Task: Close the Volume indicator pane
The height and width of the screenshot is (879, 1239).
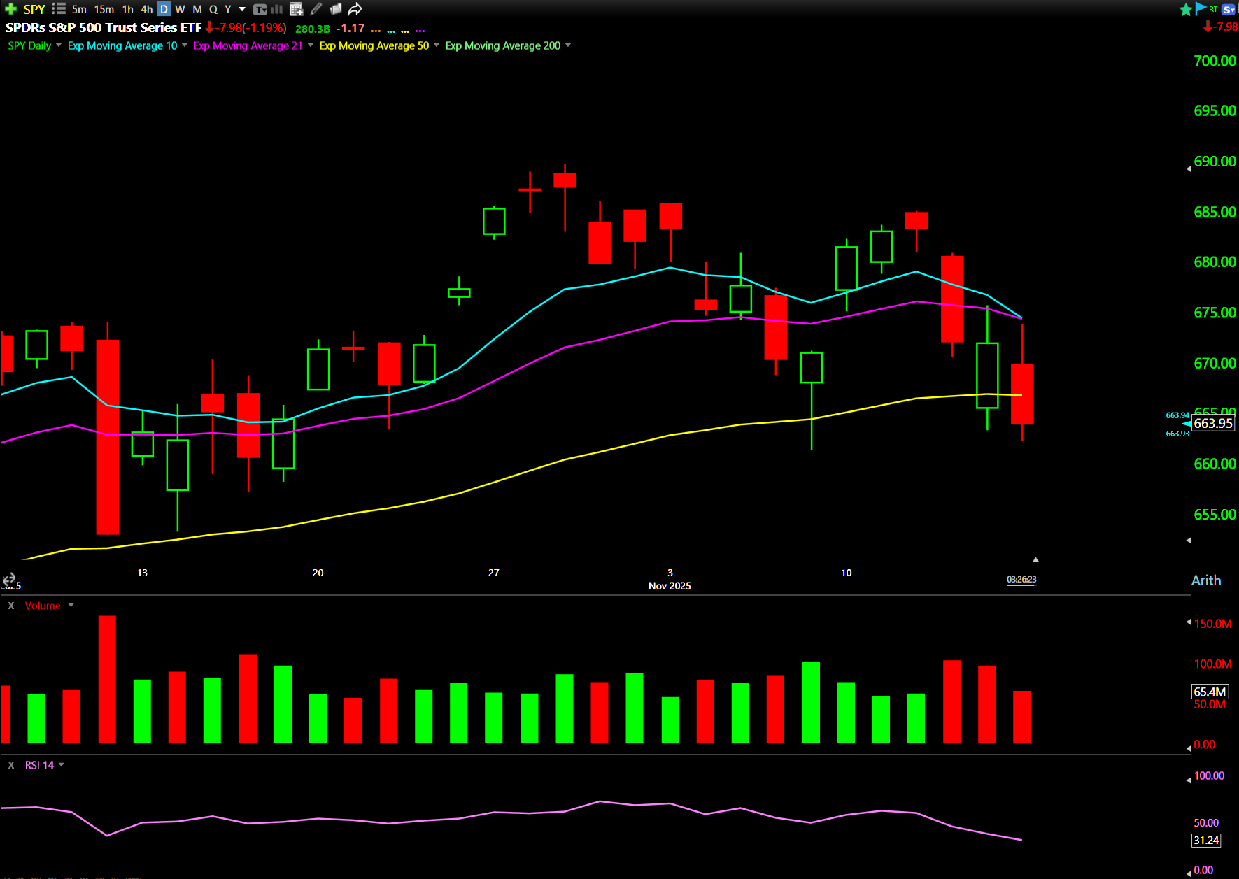Action: [11, 606]
